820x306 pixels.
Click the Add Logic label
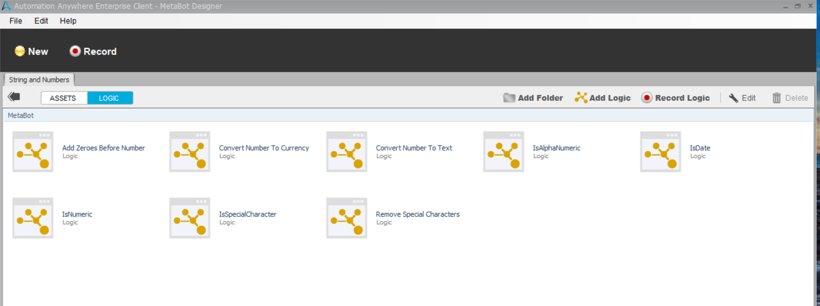610,98
